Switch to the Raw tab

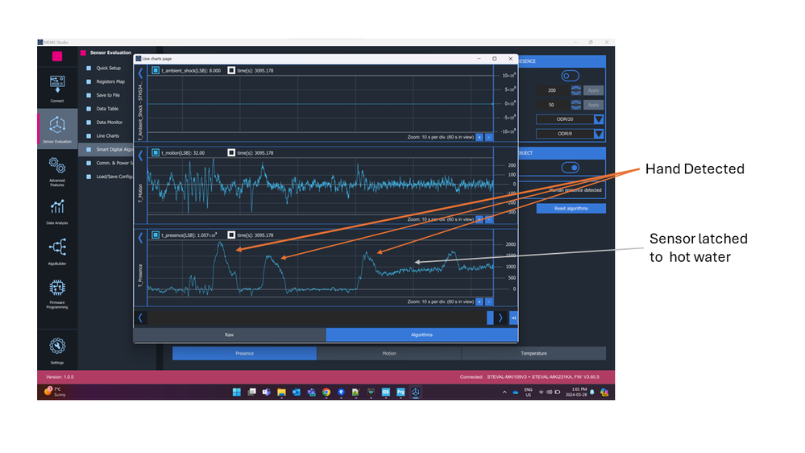coord(230,335)
